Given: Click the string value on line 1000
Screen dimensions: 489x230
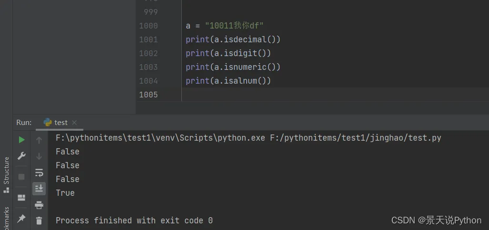Looking at the screenshot, I should pyautogui.click(x=234, y=26).
